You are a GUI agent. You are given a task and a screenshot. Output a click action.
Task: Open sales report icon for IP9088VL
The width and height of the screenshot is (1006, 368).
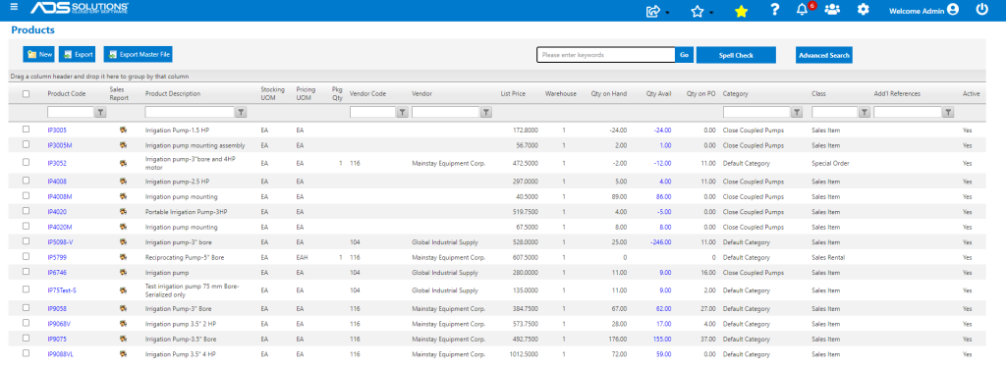click(x=123, y=354)
